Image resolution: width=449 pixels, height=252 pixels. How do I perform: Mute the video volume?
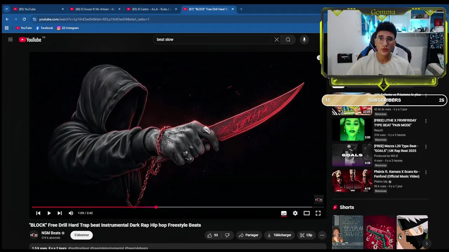click(71, 213)
